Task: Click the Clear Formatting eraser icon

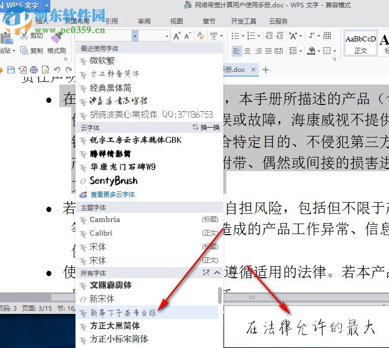Action: (x=200, y=36)
